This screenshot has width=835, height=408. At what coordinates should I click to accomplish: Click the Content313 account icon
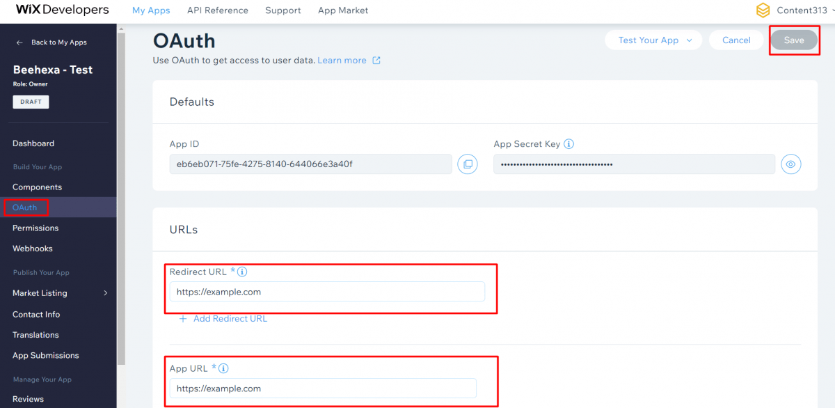tap(763, 10)
